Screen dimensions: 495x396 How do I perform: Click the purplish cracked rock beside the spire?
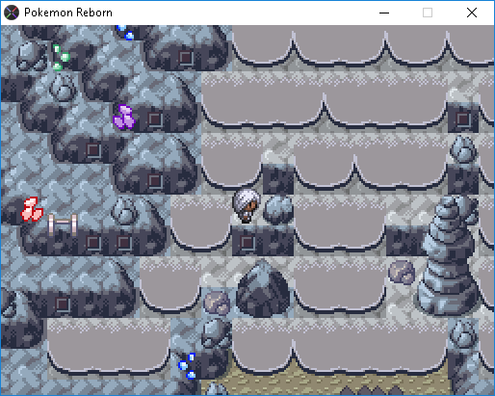pyautogui.click(x=402, y=272)
